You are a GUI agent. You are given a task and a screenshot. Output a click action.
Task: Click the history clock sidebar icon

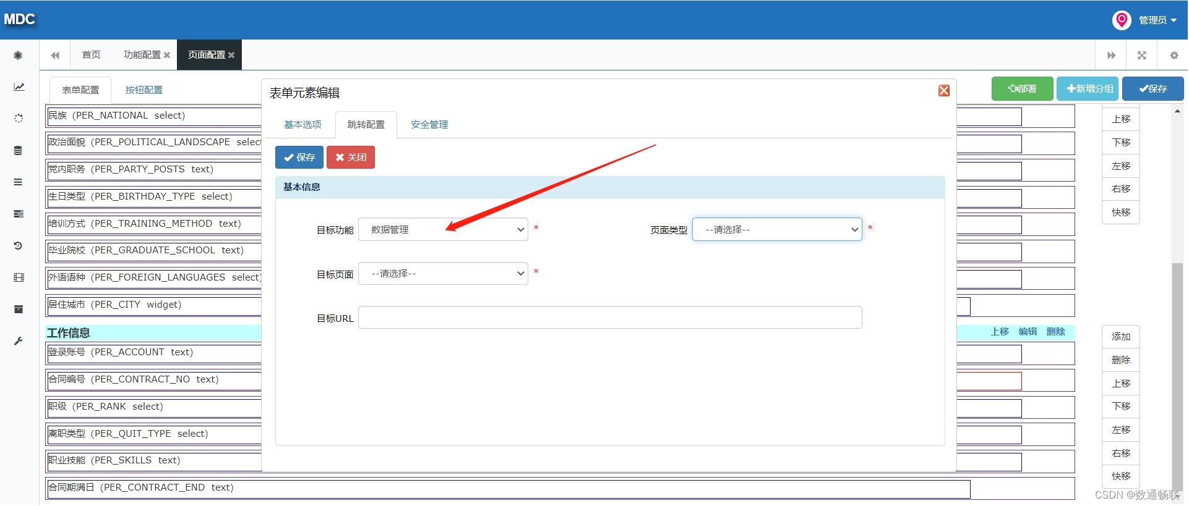18,246
